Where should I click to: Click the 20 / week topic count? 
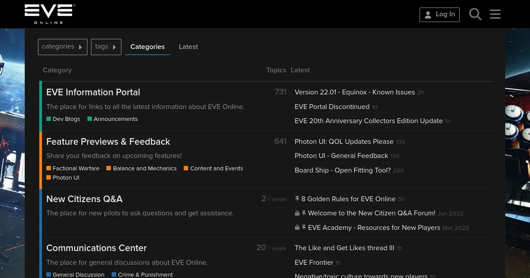(x=271, y=248)
